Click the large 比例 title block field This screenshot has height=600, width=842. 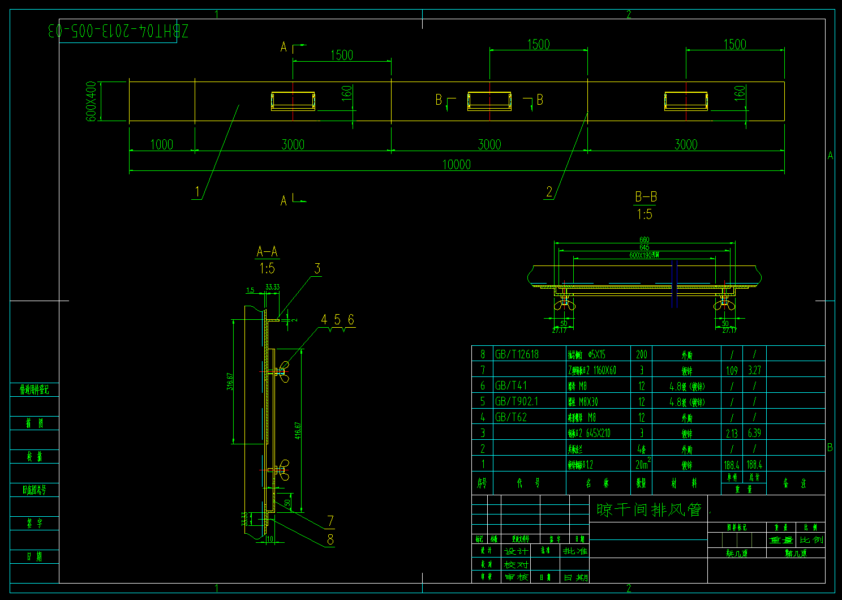(811, 540)
